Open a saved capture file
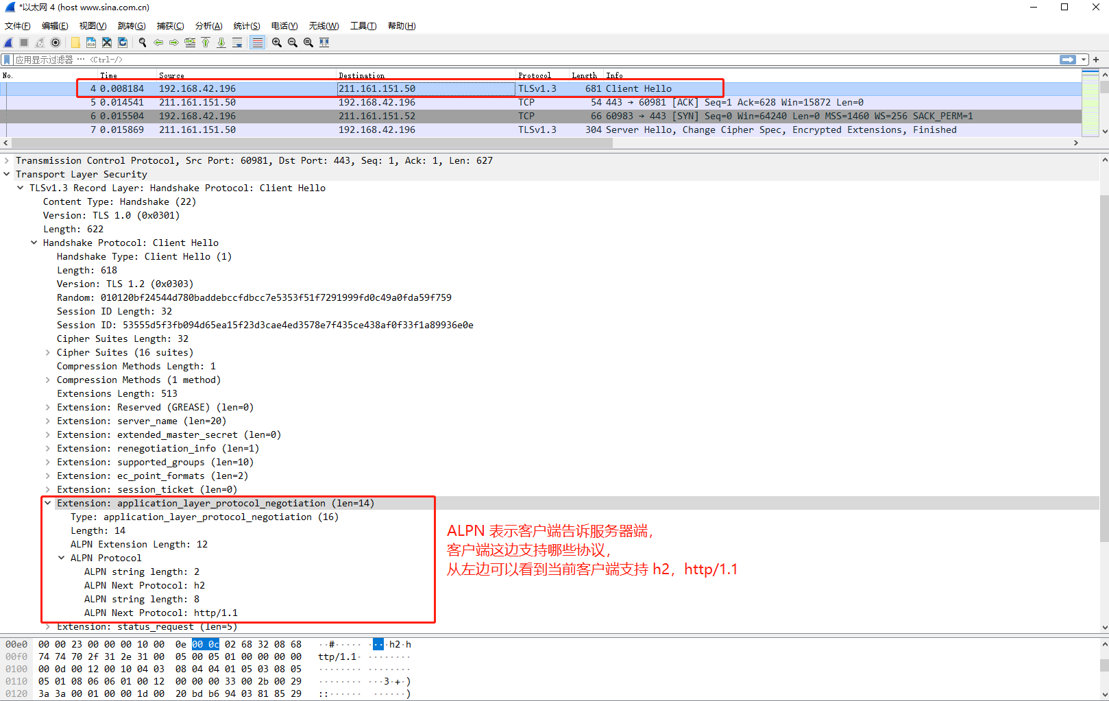 75,42
